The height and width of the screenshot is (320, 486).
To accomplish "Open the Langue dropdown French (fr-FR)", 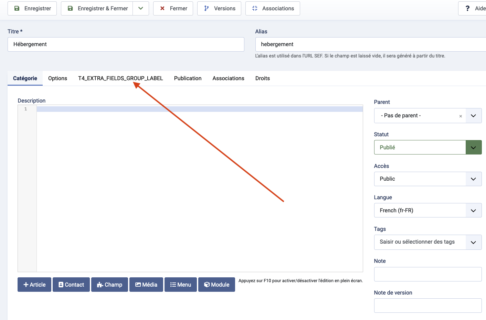I will pyautogui.click(x=427, y=210).
